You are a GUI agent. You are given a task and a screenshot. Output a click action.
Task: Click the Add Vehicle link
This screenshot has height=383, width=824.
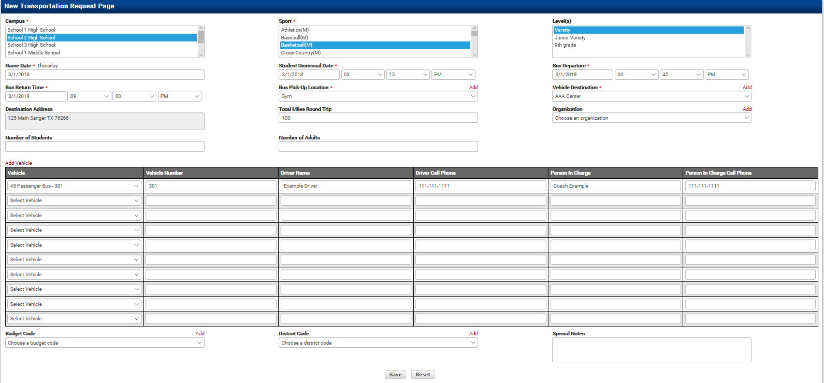[x=19, y=163]
